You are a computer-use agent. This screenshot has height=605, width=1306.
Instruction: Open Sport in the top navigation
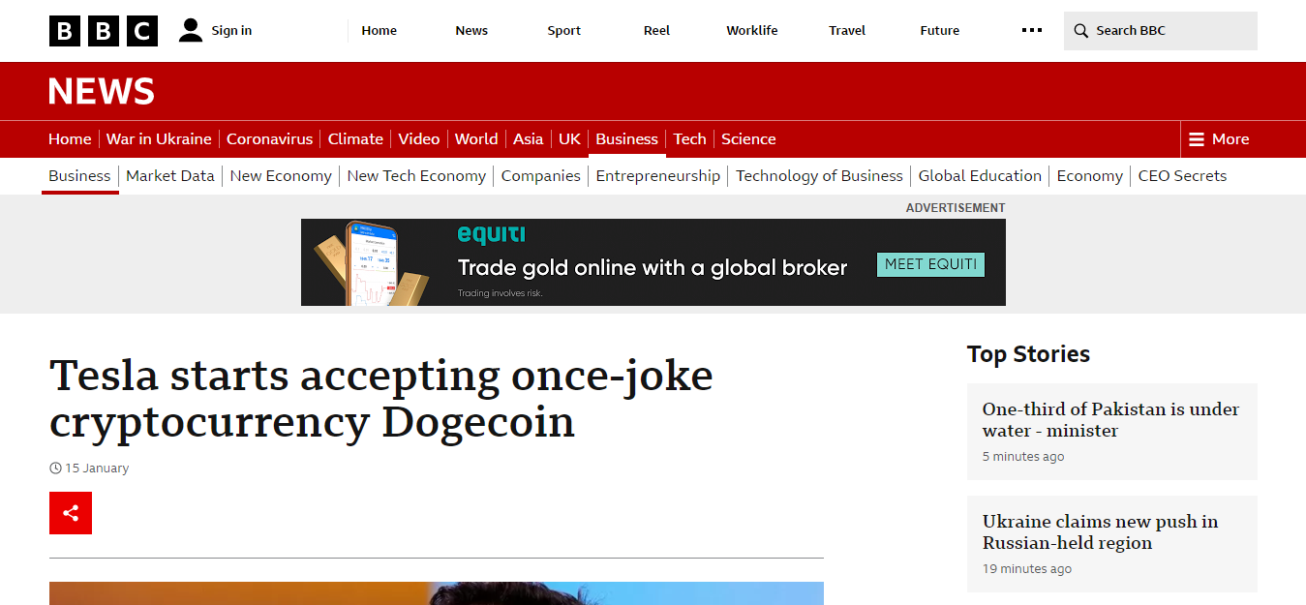[x=564, y=31]
